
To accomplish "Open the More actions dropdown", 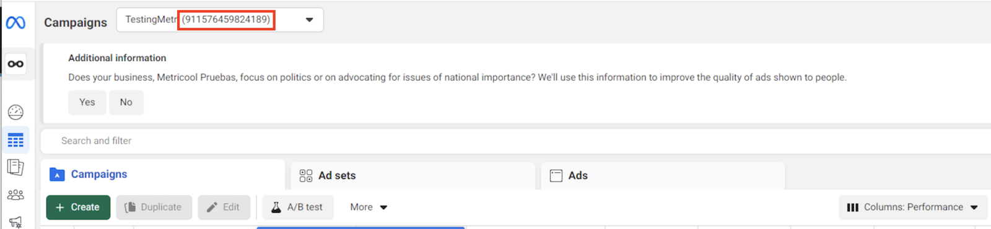I will (369, 207).
